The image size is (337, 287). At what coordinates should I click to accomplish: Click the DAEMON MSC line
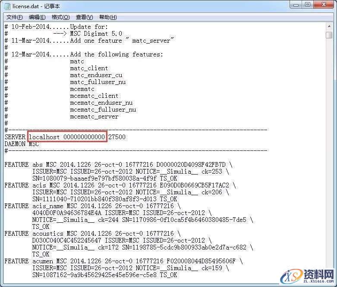coord(22,144)
